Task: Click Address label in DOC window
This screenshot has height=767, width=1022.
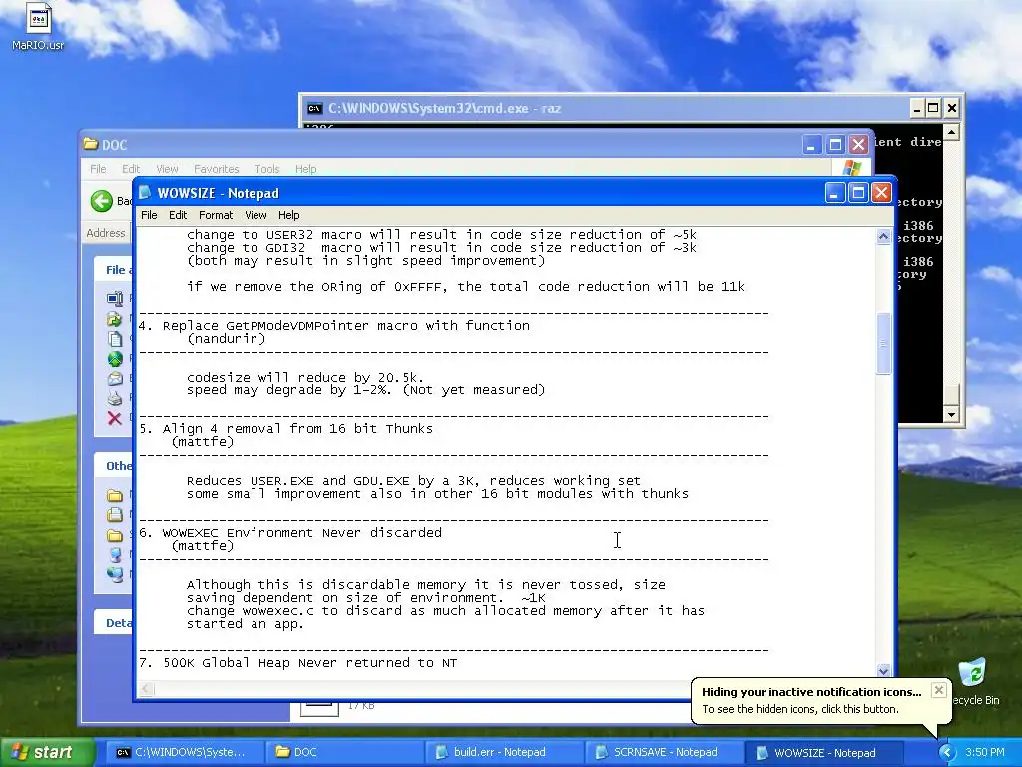Action: tap(106, 232)
